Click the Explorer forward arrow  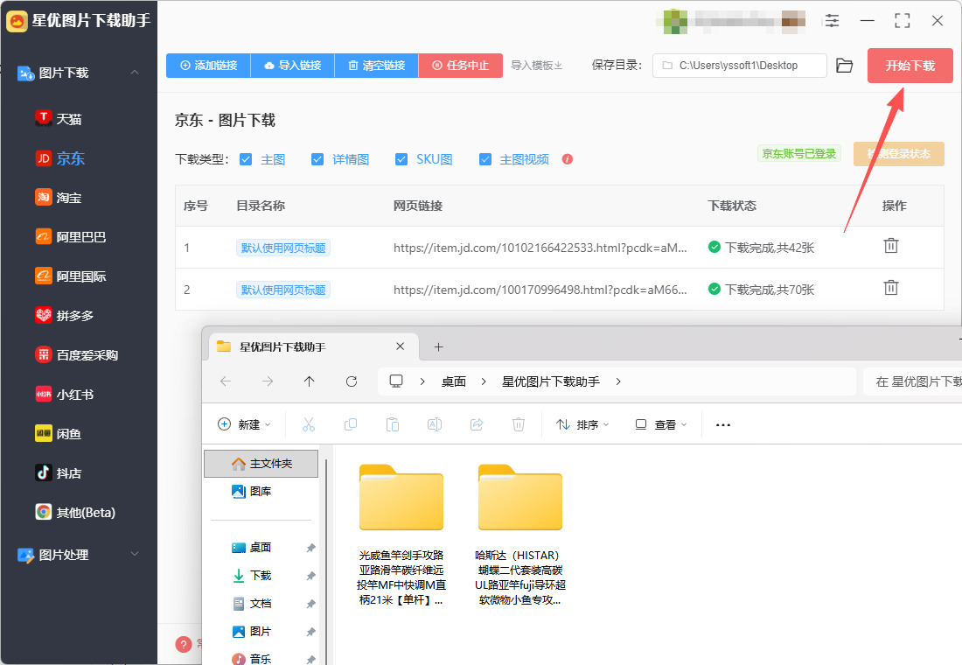pyautogui.click(x=268, y=381)
